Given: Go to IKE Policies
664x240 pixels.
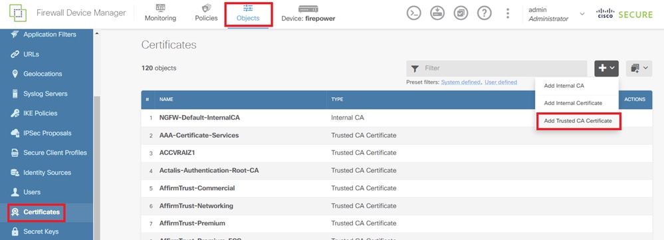Looking at the screenshot, I should click(41, 113).
